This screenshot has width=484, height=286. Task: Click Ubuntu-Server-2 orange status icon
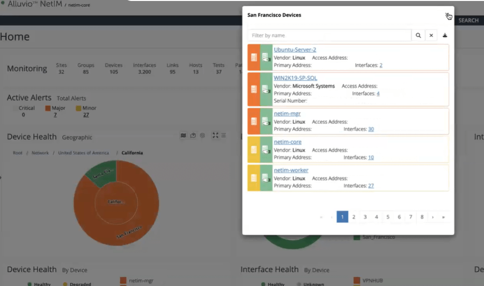point(254,57)
